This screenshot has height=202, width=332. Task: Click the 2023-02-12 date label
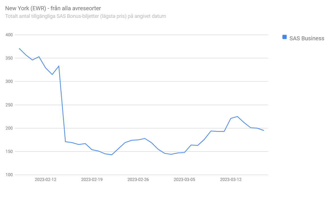(46, 180)
